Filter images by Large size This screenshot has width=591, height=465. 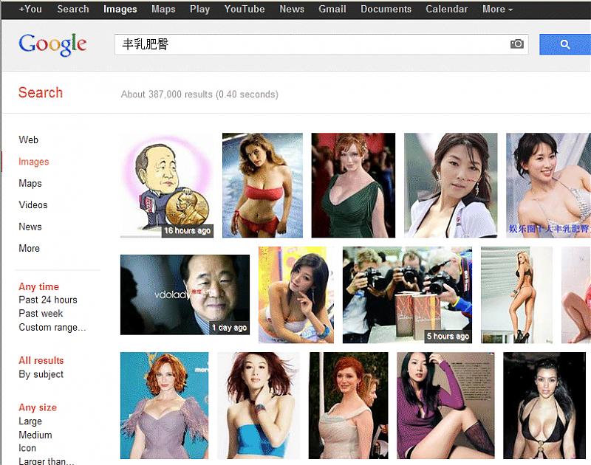(30, 421)
